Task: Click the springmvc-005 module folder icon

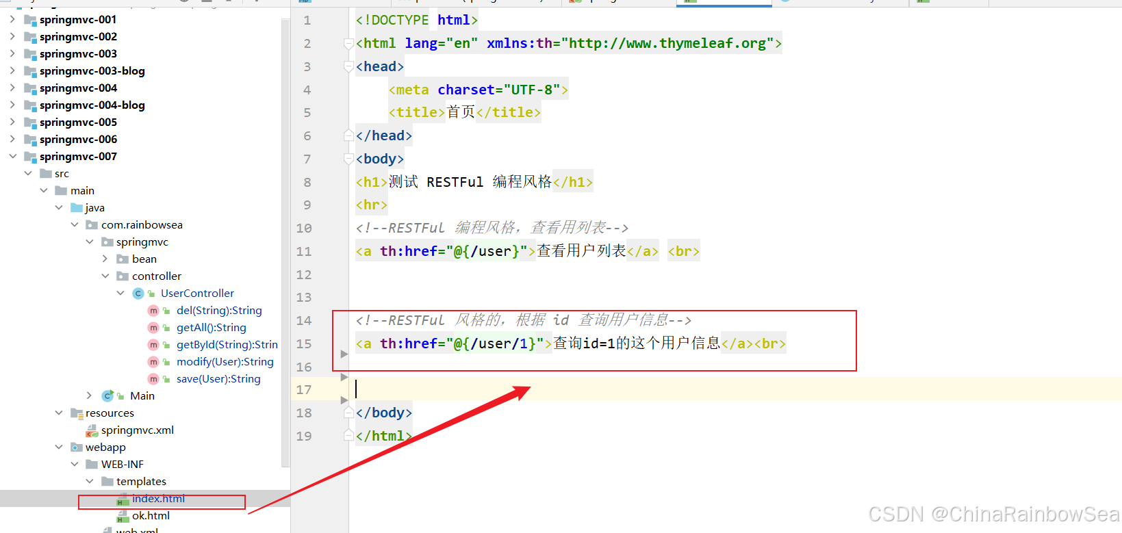Action: coord(30,122)
